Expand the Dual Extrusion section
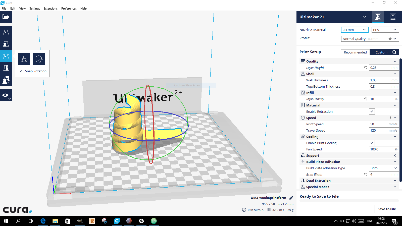 click(x=395, y=181)
